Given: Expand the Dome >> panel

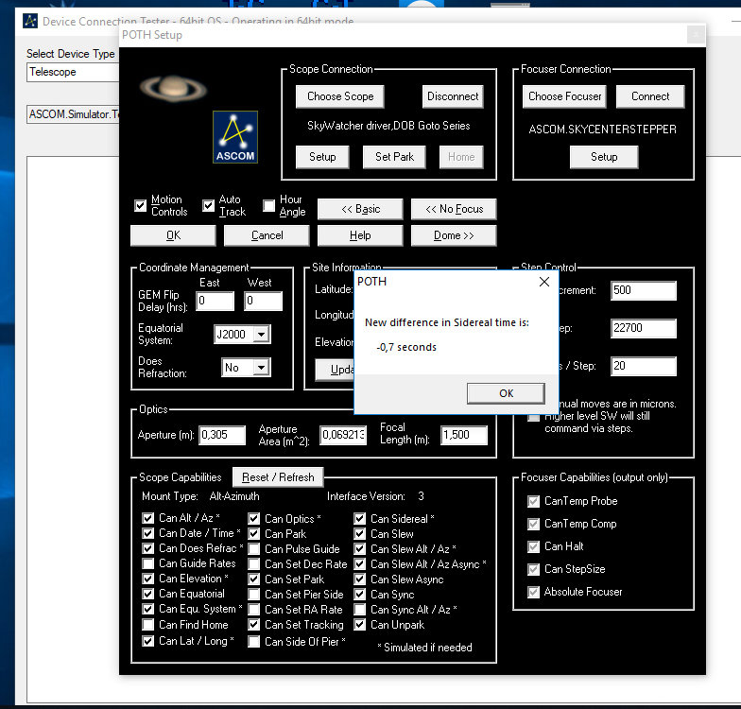Looking at the screenshot, I should coord(454,235).
